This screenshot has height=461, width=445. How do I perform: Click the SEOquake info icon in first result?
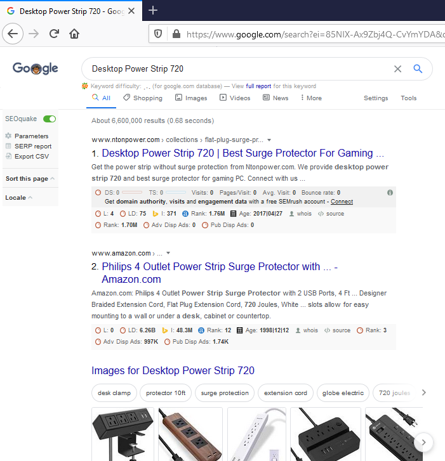coord(390,192)
